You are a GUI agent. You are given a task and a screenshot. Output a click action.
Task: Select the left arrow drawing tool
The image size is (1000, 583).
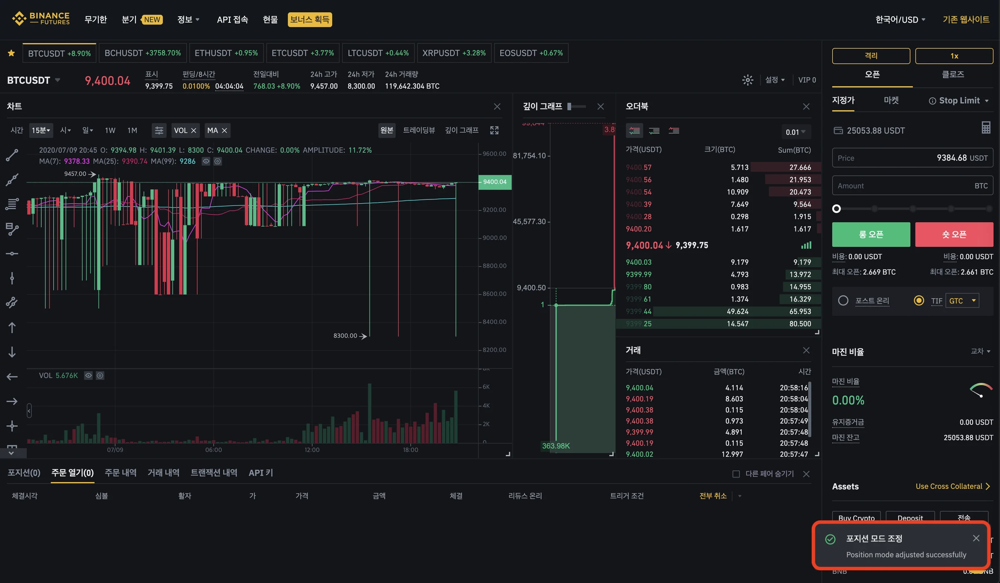coord(12,377)
